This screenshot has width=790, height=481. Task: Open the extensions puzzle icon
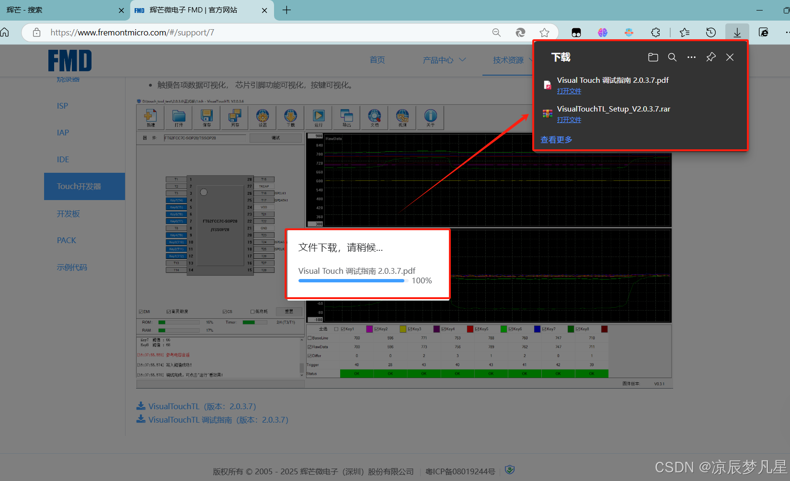655,33
